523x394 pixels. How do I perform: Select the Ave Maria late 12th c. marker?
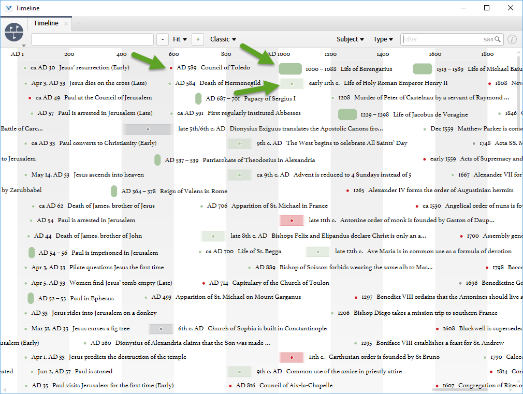tap(318, 252)
